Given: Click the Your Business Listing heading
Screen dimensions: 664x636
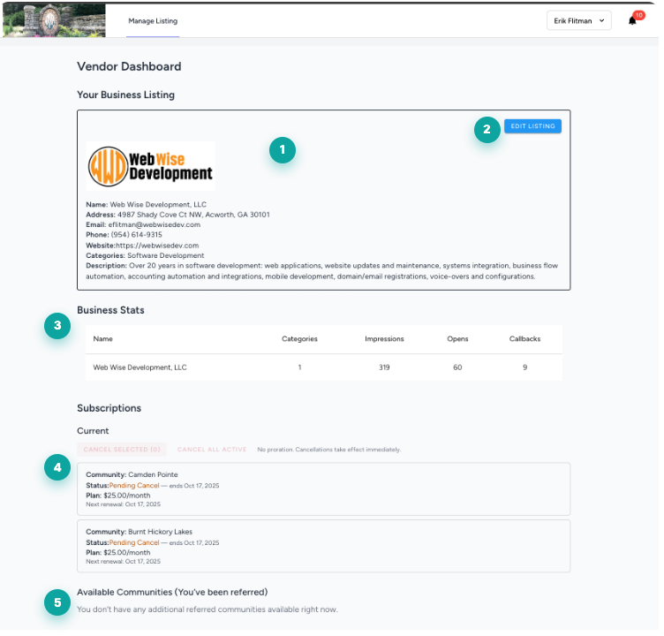Looking at the screenshot, I should click(x=126, y=95).
